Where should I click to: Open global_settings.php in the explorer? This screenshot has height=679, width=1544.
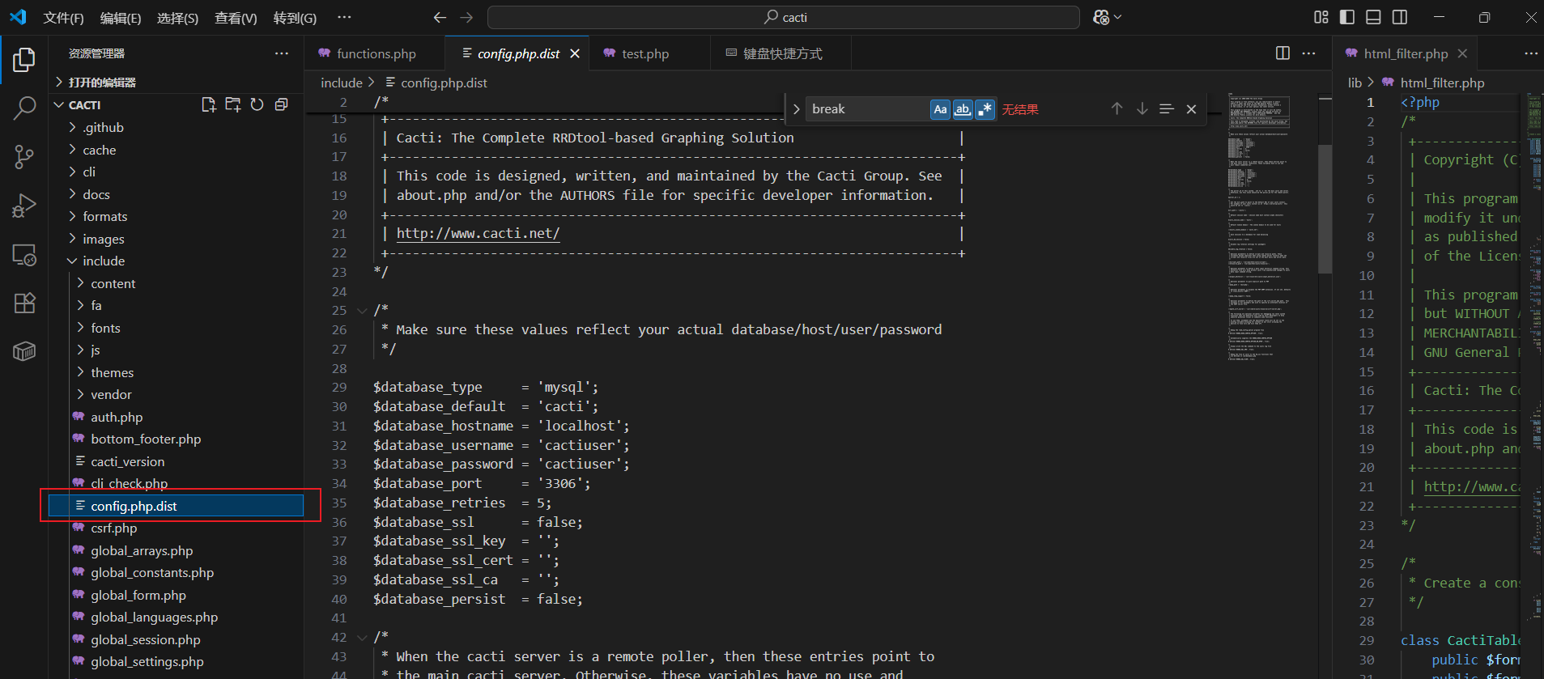(147, 661)
